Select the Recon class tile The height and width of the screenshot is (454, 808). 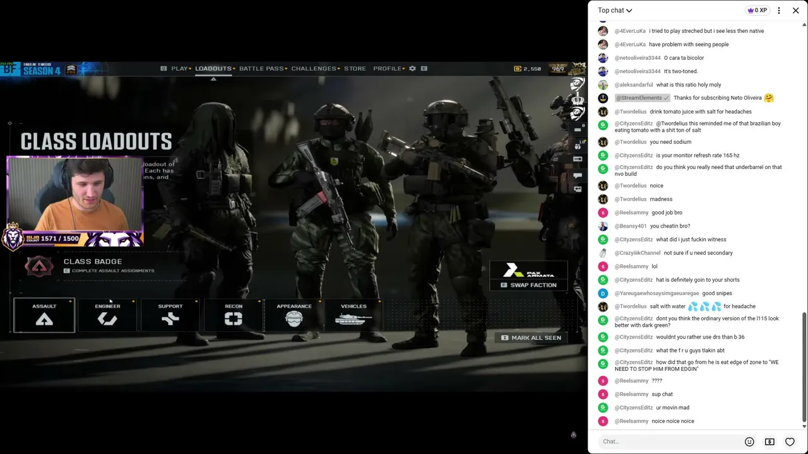(234, 315)
